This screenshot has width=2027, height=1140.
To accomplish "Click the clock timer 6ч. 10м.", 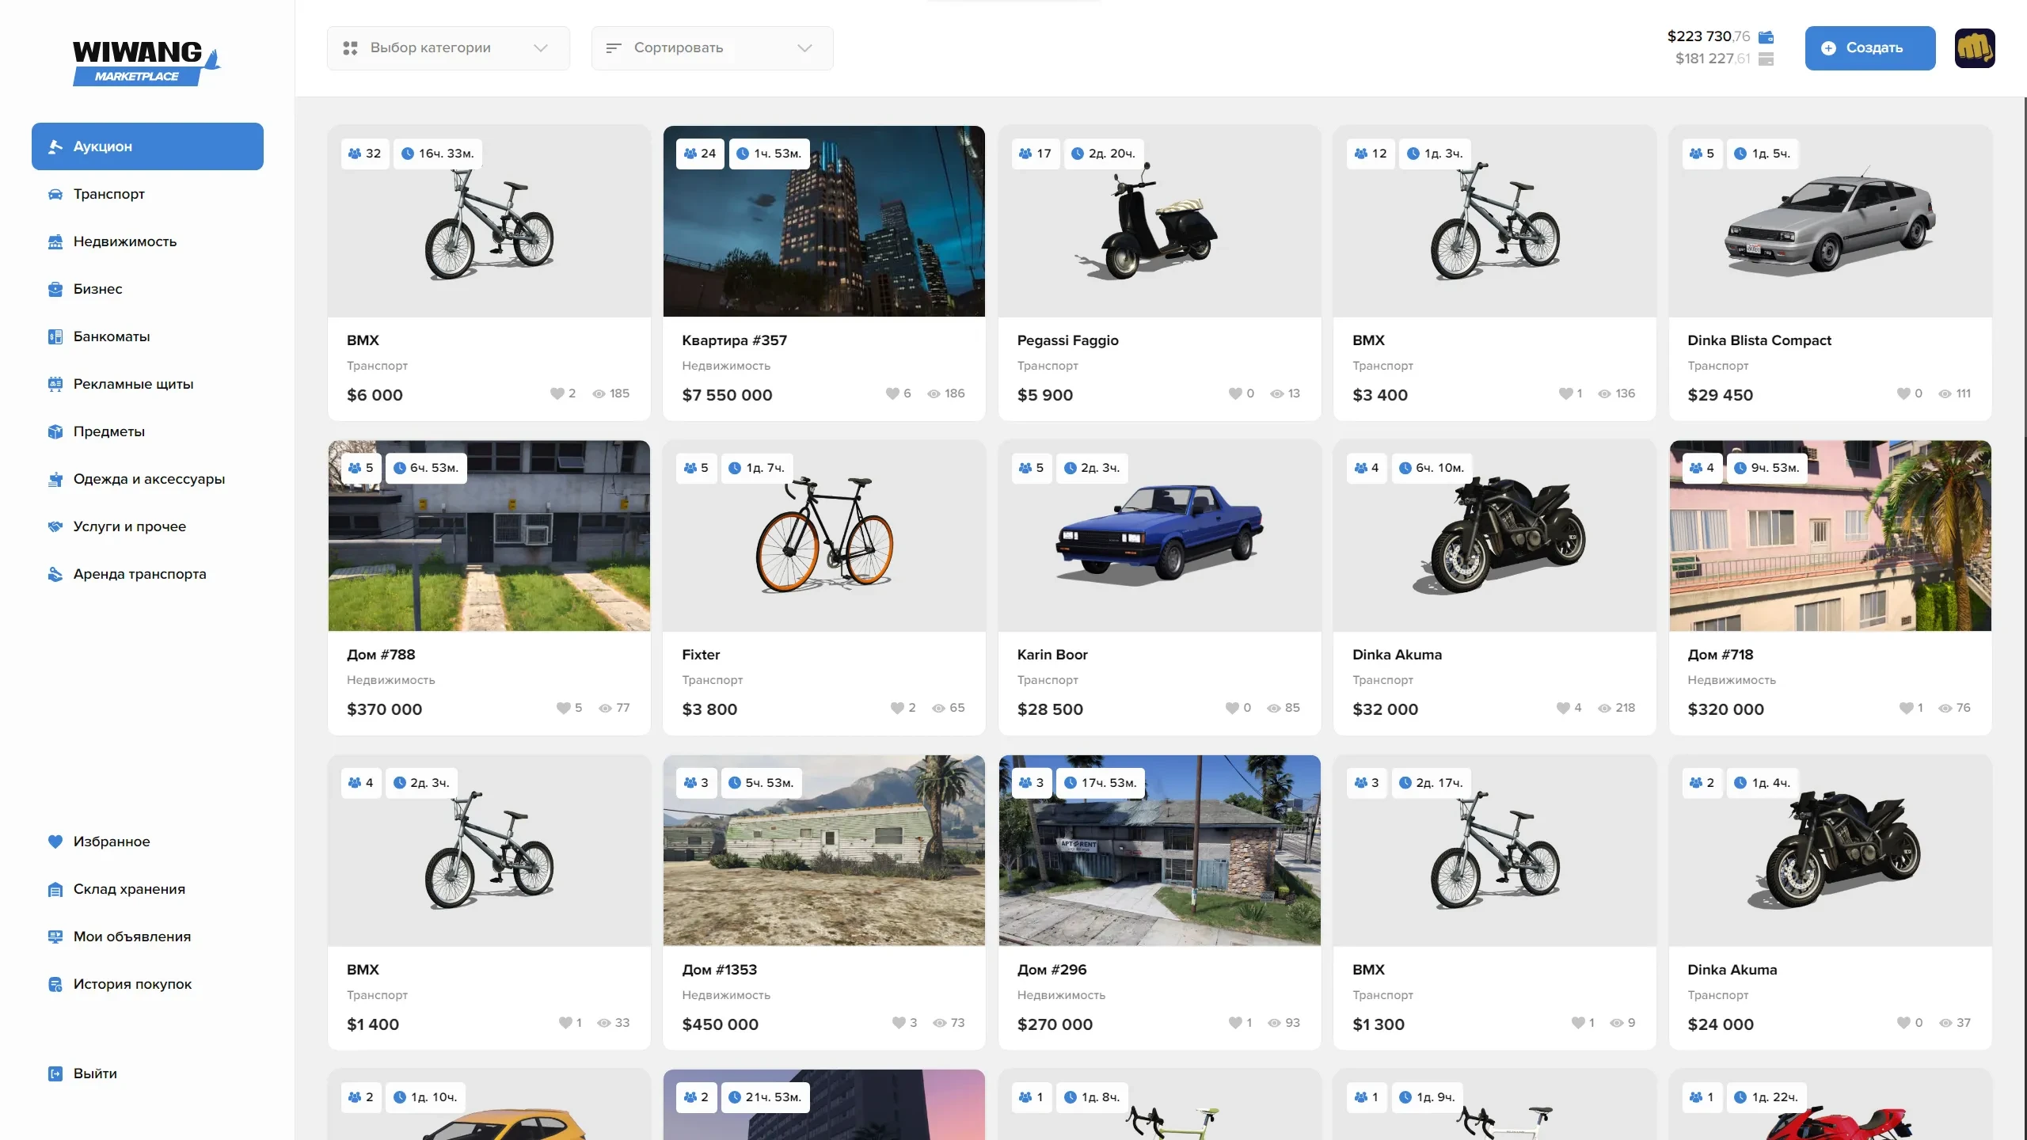I will coord(1431,468).
